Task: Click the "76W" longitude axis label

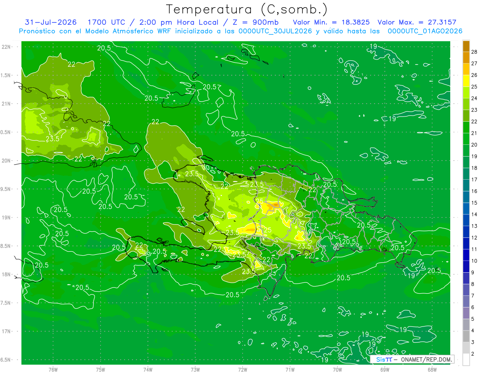Action: (53, 369)
